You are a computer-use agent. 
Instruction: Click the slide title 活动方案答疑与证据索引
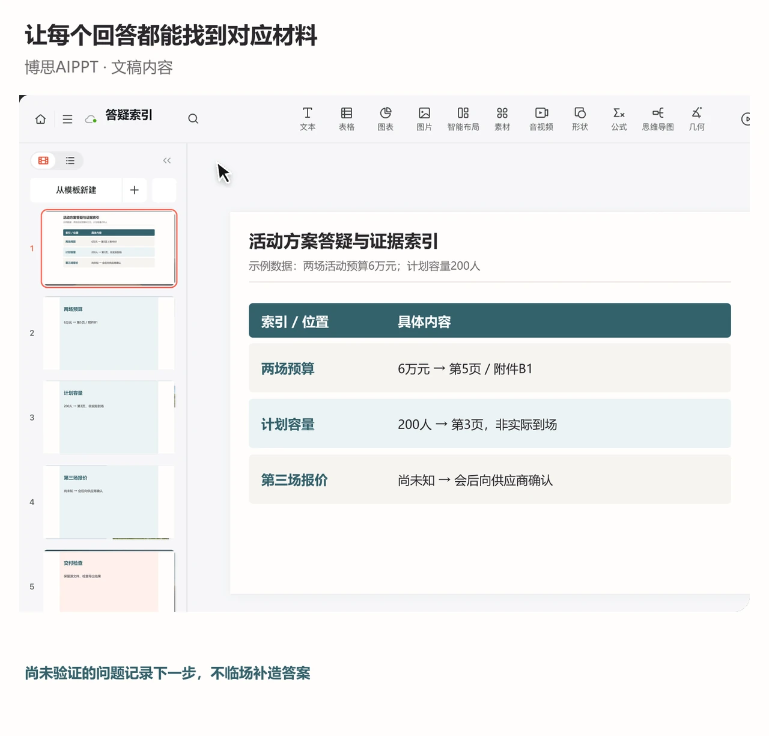344,242
